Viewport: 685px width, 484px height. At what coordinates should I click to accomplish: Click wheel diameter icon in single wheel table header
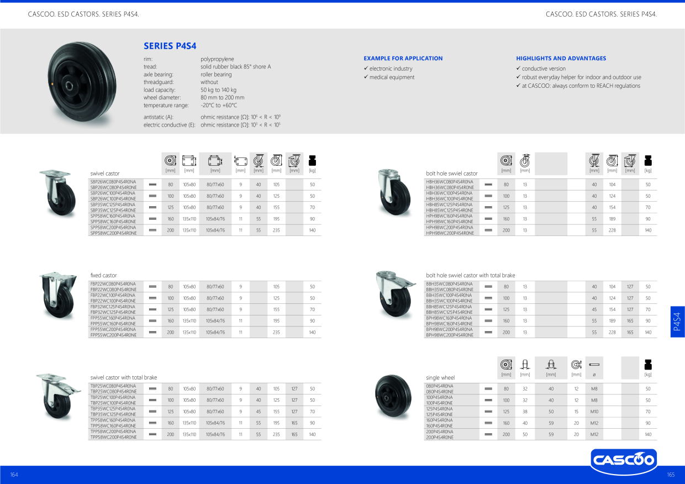tap(506, 365)
